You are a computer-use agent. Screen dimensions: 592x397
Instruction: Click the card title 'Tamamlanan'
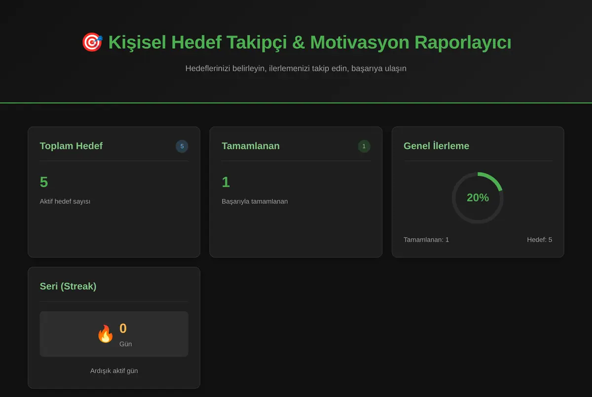(251, 146)
